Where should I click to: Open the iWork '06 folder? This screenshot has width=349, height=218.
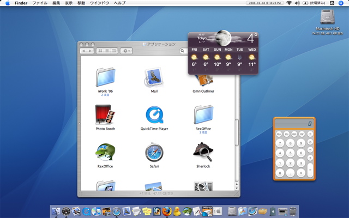[105, 77]
